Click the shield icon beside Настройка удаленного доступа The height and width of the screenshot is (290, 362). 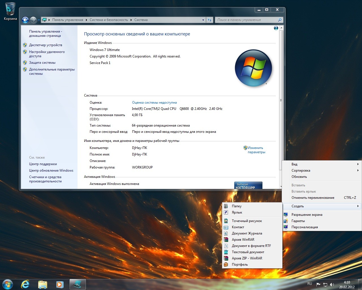(x=25, y=52)
